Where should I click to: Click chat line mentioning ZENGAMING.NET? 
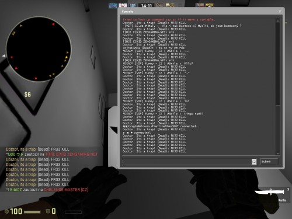(x=52, y=154)
